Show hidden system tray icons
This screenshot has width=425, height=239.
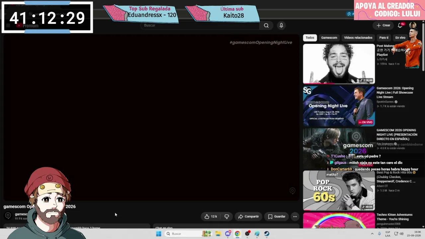372,234
